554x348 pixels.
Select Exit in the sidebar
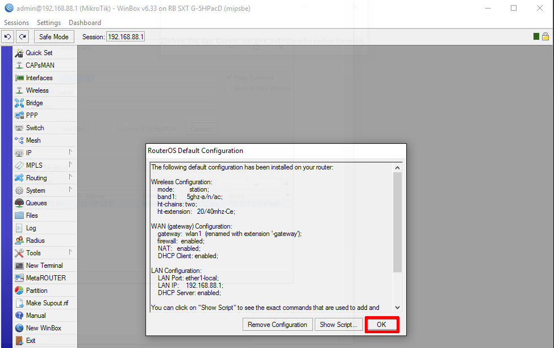point(45,341)
